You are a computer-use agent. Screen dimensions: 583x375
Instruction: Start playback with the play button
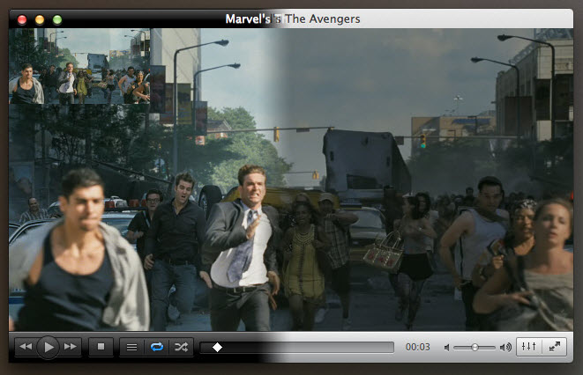tap(49, 347)
